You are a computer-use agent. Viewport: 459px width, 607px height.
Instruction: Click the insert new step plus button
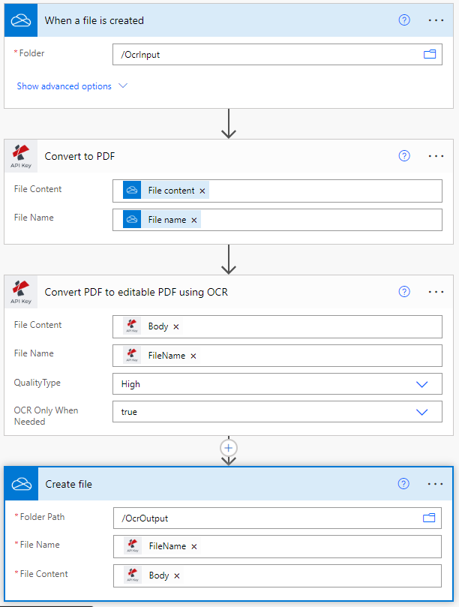point(228,448)
